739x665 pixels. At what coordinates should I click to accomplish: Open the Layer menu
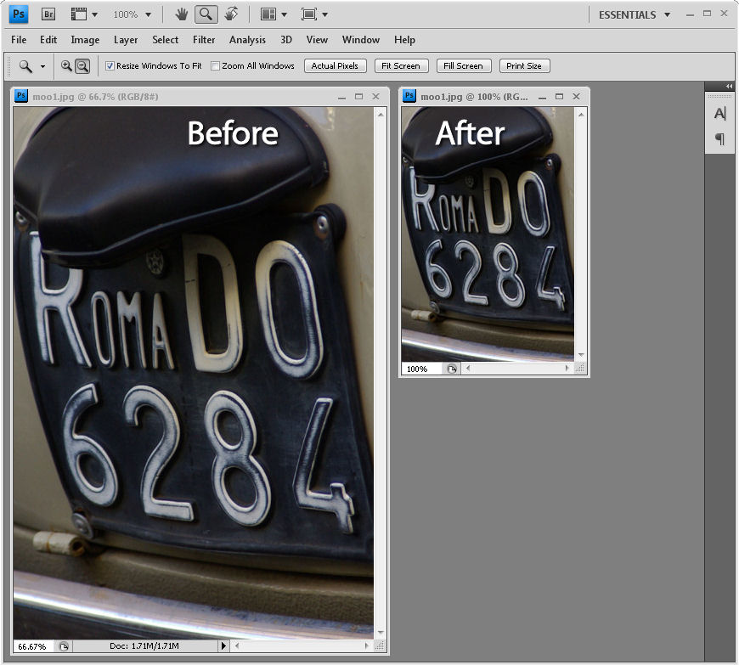coord(126,40)
